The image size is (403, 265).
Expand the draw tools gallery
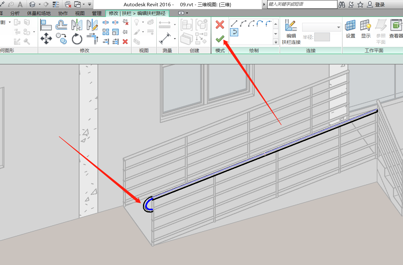point(276,42)
